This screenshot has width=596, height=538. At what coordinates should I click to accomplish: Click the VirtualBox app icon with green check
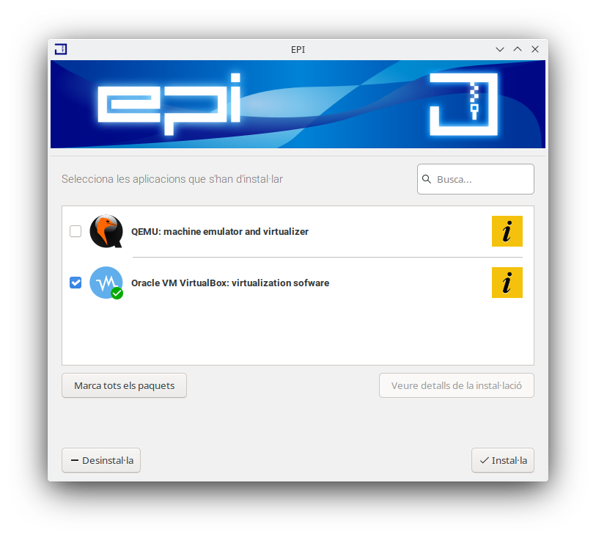coord(106,283)
